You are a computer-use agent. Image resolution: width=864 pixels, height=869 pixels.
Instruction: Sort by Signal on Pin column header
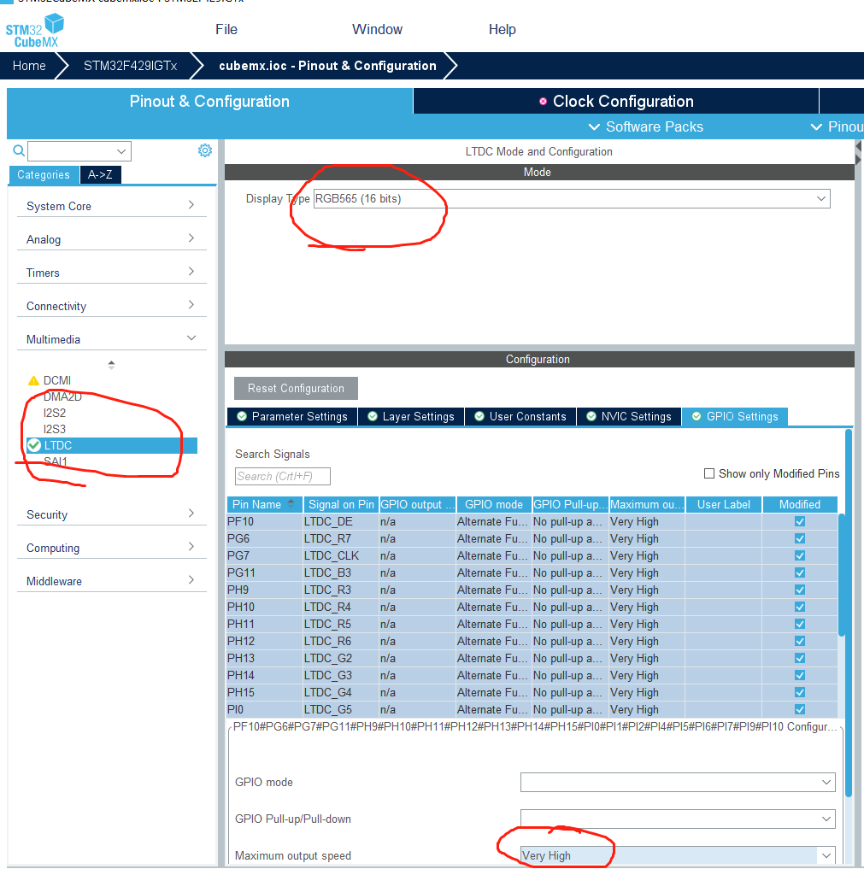click(341, 504)
